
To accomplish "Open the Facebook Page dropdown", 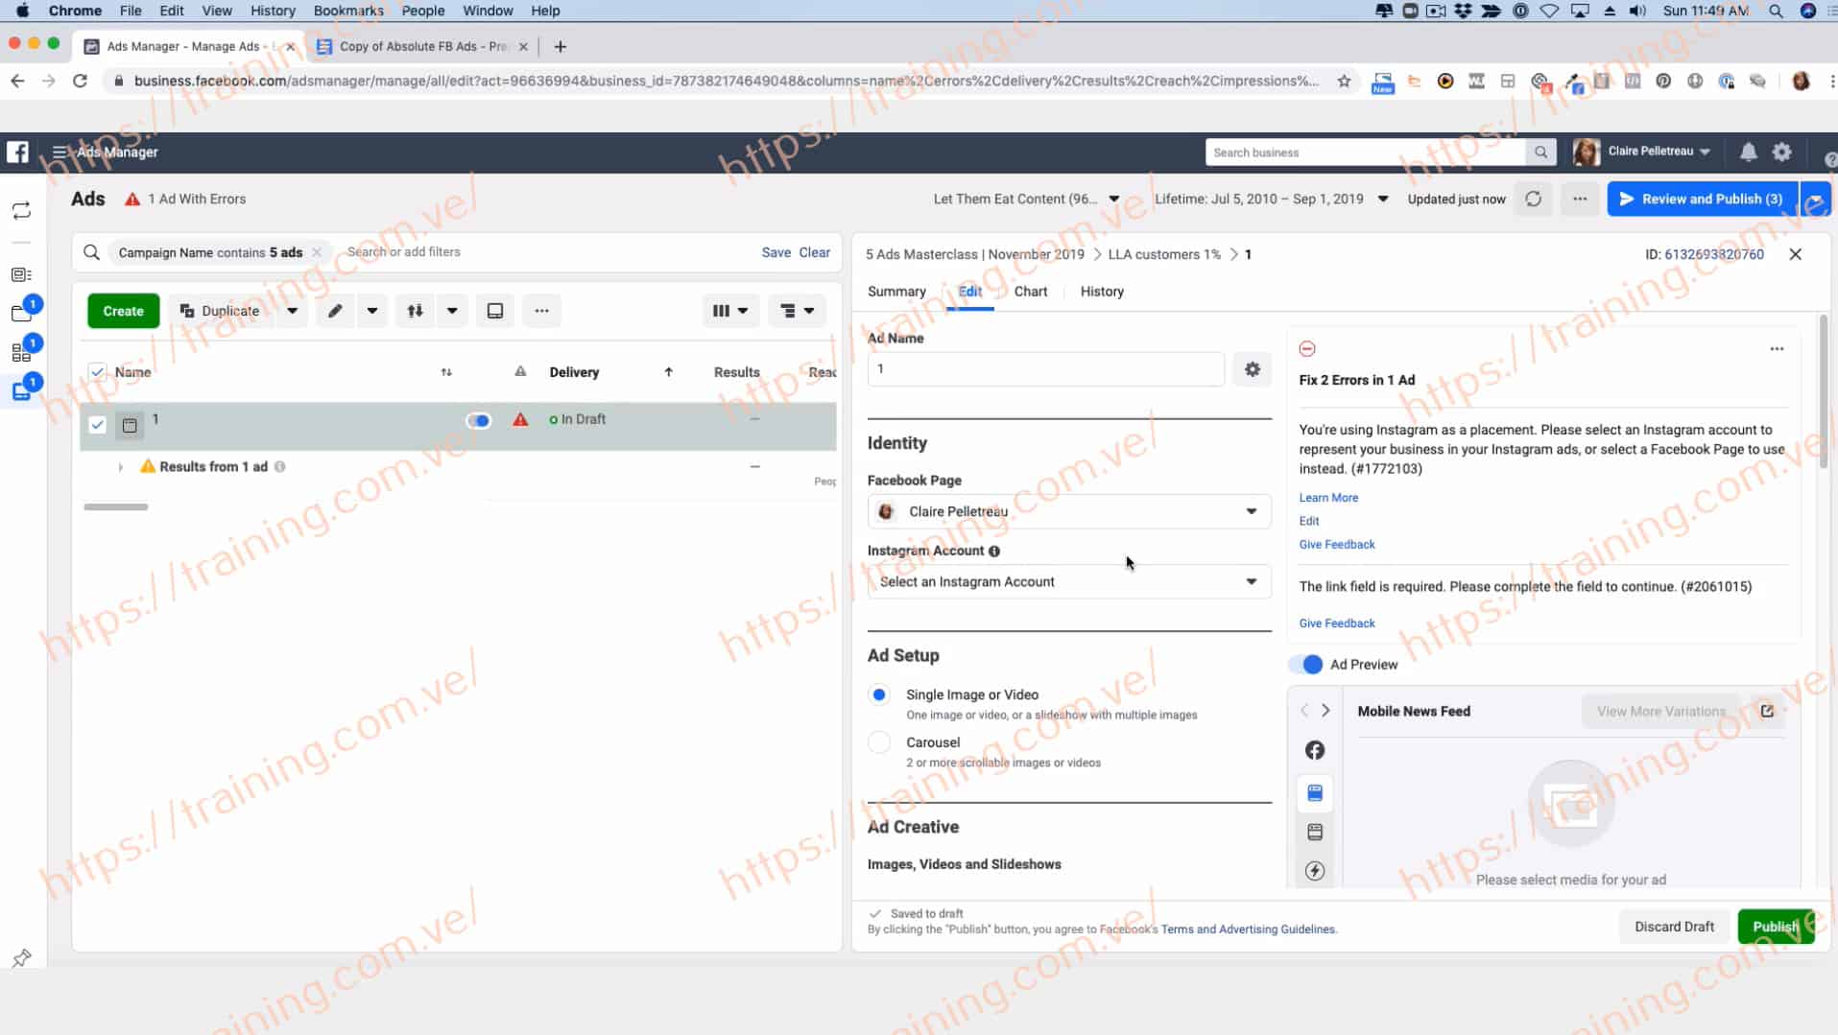I will [x=1068, y=511].
